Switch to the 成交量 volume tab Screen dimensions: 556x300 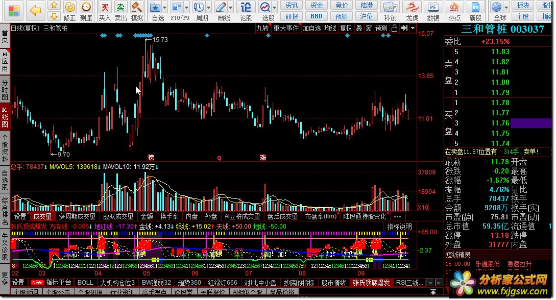(x=42, y=216)
